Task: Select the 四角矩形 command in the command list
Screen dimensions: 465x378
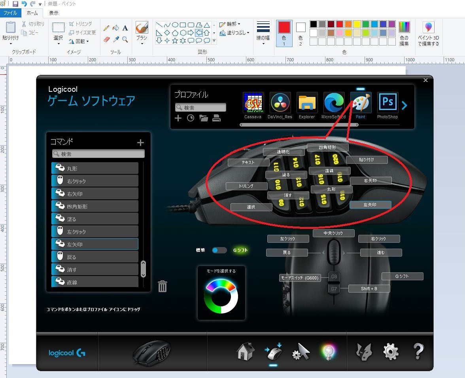Action: [95, 206]
